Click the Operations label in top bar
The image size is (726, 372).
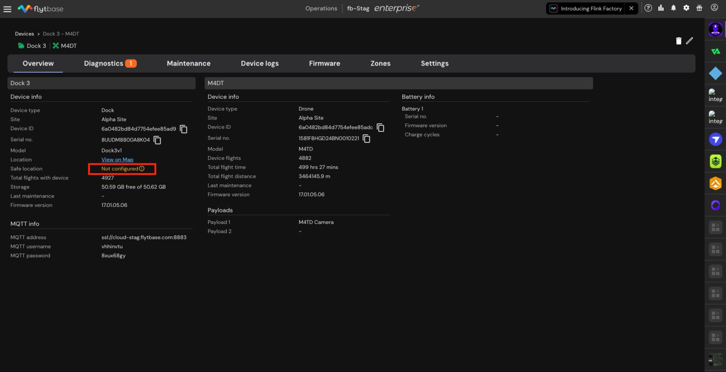tap(321, 8)
